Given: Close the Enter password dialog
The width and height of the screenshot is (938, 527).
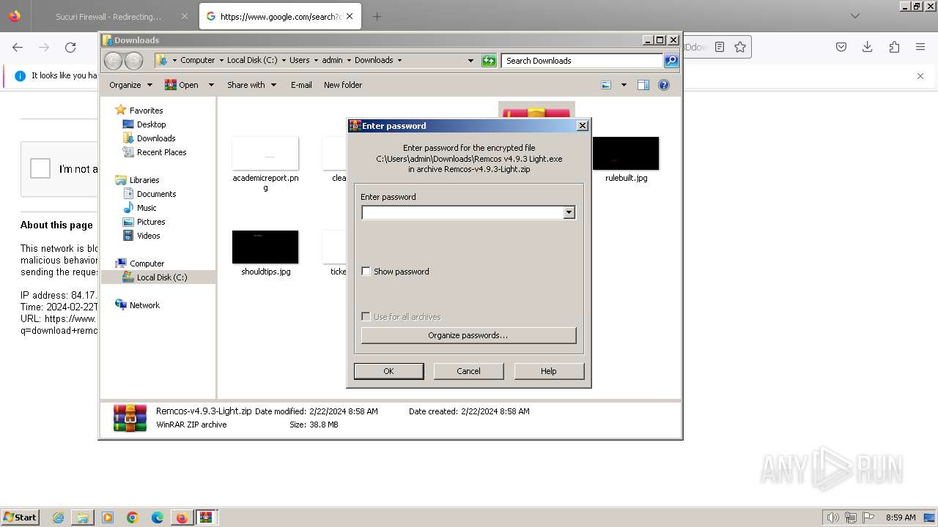Looking at the screenshot, I should (x=583, y=126).
